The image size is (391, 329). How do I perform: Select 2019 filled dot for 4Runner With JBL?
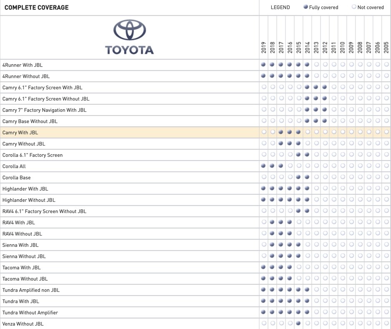[263, 65]
